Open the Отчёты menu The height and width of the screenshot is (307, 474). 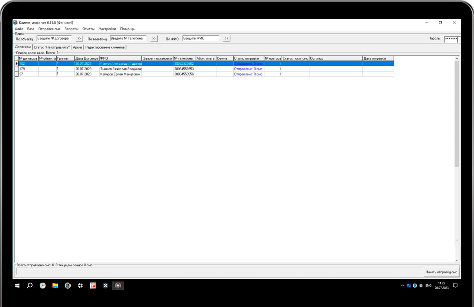(x=89, y=29)
